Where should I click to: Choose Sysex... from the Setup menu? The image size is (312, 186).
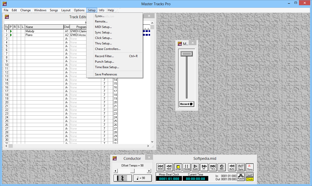[x=115, y=16]
